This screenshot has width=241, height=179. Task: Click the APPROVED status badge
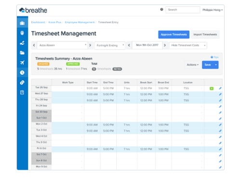73,64
